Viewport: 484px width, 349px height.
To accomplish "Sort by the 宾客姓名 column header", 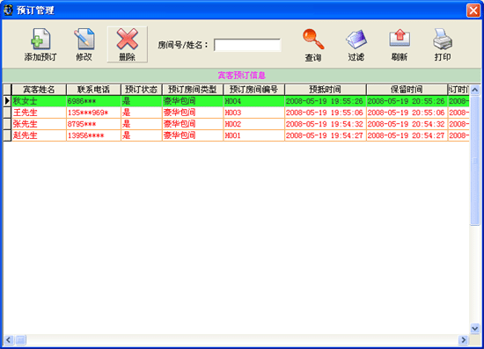I will coord(39,90).
